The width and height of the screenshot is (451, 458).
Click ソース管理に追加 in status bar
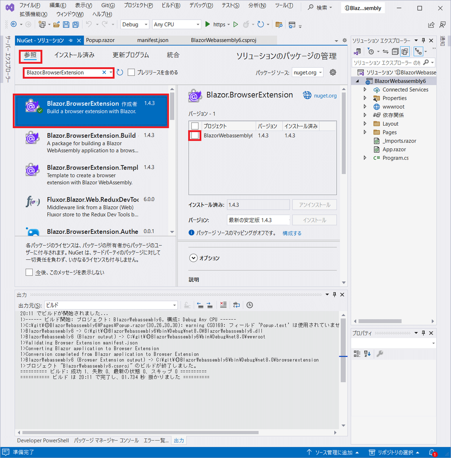(333, 452)
